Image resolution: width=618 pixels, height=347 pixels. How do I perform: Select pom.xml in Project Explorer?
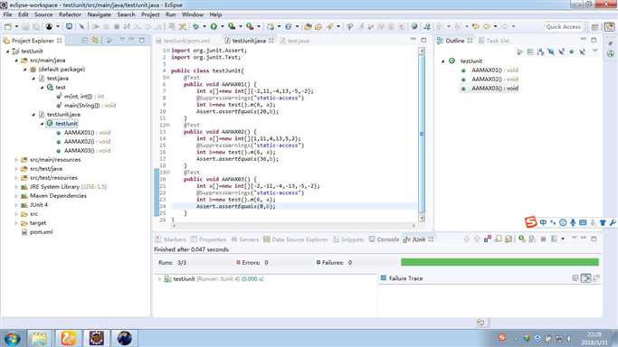tap(42, 232)
